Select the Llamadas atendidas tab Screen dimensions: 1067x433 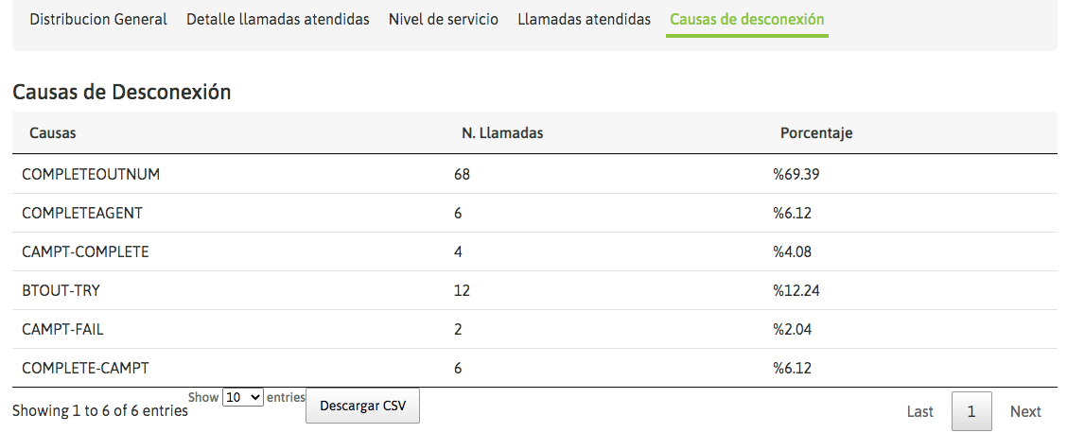584,19
